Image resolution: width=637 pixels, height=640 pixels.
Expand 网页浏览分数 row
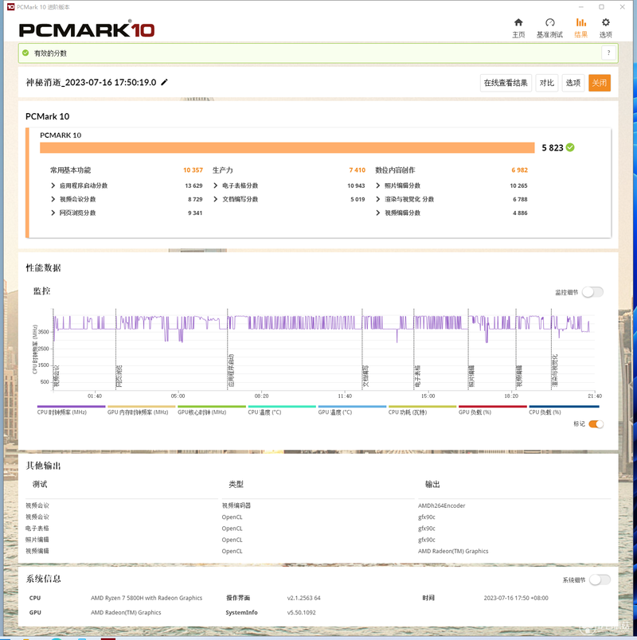coord(53,213)
